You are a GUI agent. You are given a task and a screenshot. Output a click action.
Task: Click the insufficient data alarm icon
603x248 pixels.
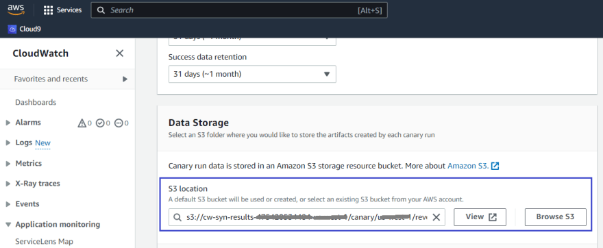(119, 123)
